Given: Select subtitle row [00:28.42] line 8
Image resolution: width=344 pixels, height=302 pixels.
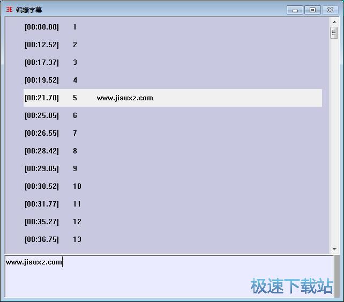Looking at the screenshot, I should click(x=173, y=151).
